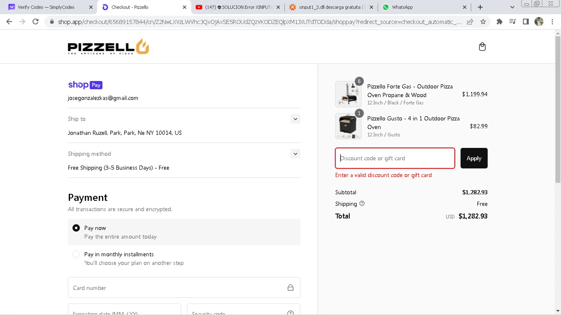
Task: Click the Card number field
Action: tap(184, 288)
